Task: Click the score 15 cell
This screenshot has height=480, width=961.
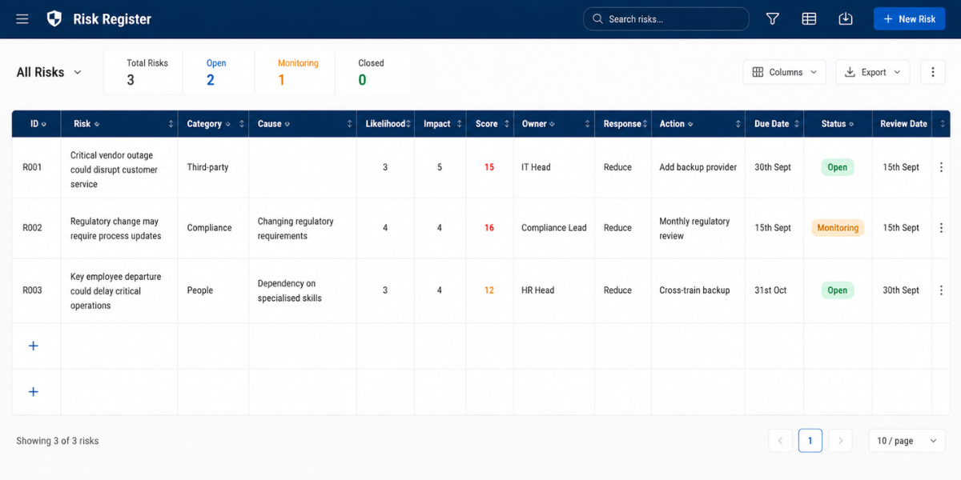Action: (489, 168)
